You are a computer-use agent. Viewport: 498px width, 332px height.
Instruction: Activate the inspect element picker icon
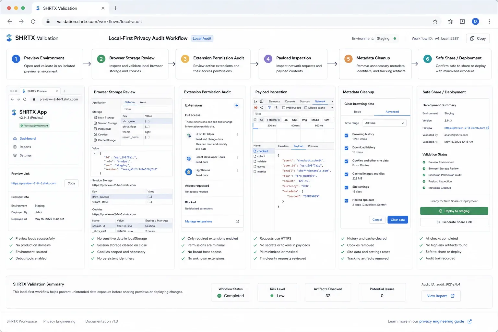[256, 101]
